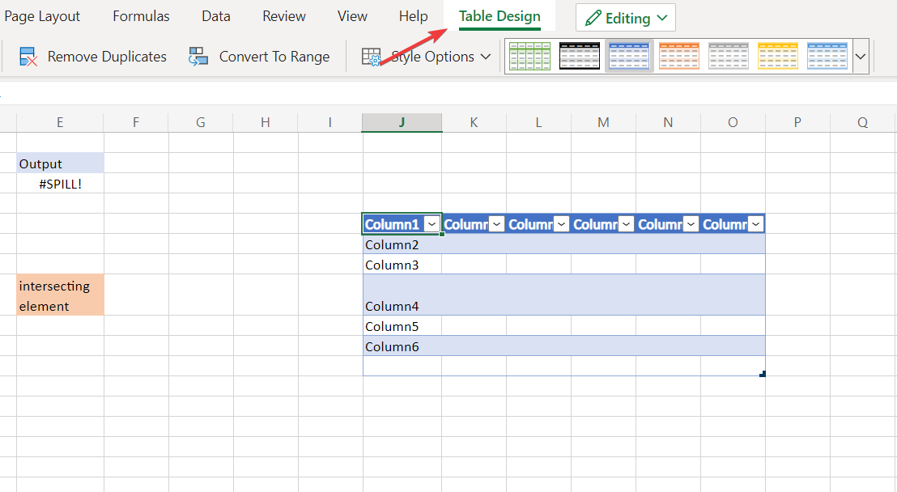Select the gray table style thumbnail
897x492 pixels.
(729, 56)
